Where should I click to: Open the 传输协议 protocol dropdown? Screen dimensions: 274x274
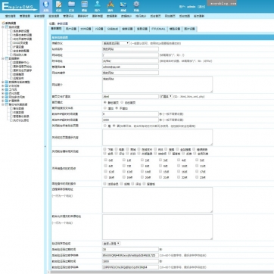click(116, 43)
